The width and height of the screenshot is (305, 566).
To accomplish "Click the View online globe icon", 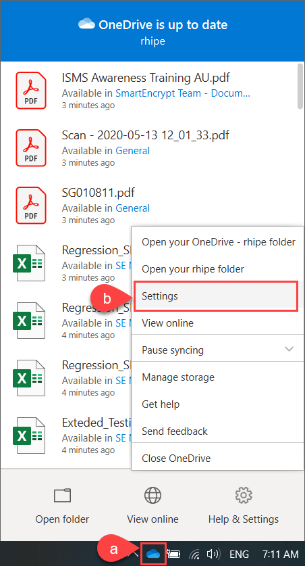I will [152, 495].
